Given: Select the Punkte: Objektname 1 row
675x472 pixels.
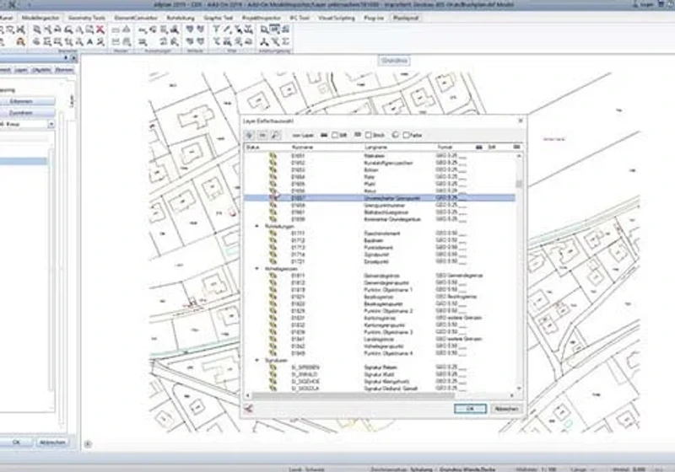Looking at the screenshot, I should 380,290.
